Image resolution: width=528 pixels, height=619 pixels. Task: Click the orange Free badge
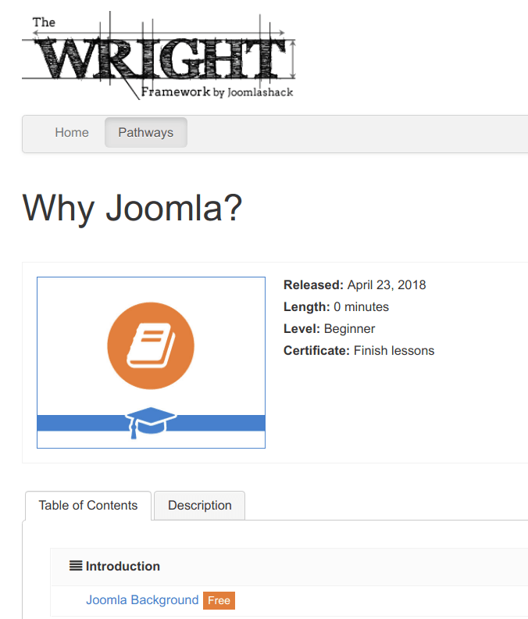click(219, 600)
